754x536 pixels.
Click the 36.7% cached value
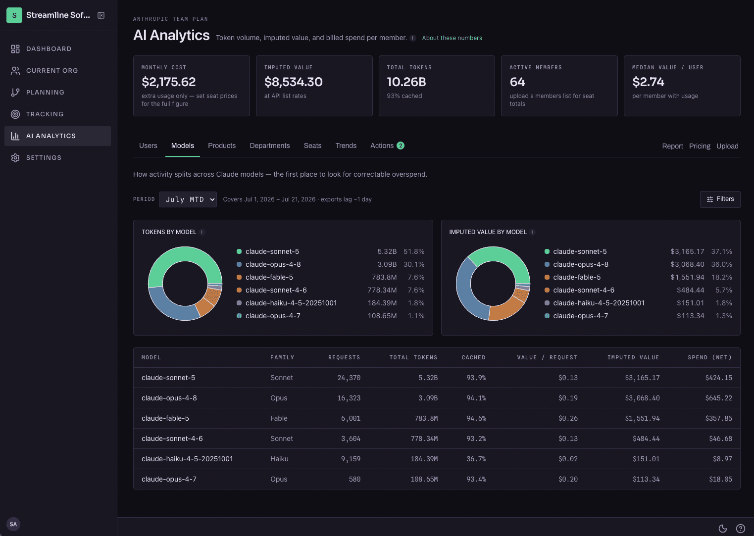[476, 459]
